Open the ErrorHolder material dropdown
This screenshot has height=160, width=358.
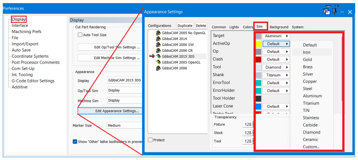click(x=276, y=91)
